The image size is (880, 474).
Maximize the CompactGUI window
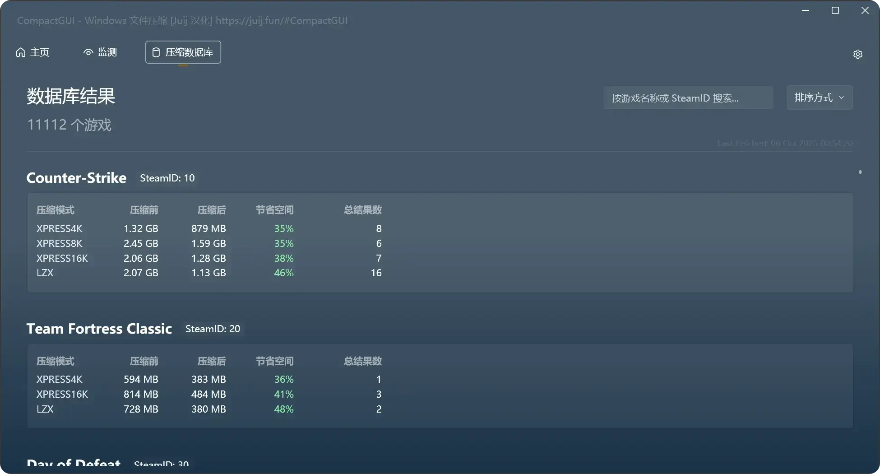click(x=835, y=10)
